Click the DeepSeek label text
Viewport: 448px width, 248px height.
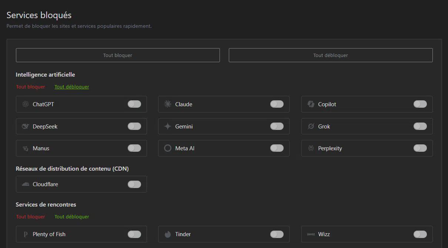click(x=45, y=127)
